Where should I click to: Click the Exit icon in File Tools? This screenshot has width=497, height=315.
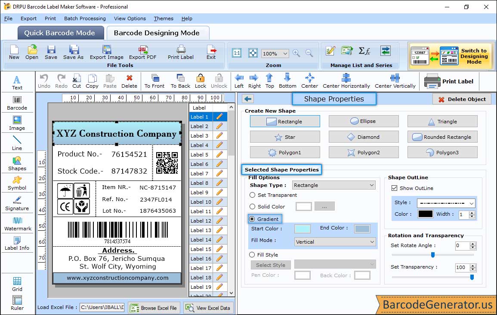coord(211,52)
